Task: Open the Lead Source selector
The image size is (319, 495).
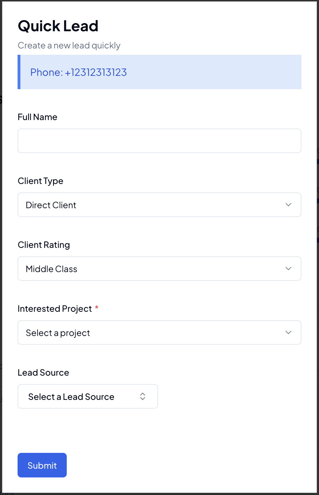Action: pos(88,396)
